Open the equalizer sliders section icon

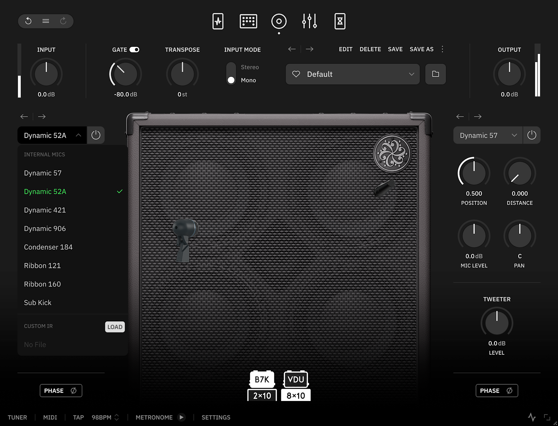(309, 21)
